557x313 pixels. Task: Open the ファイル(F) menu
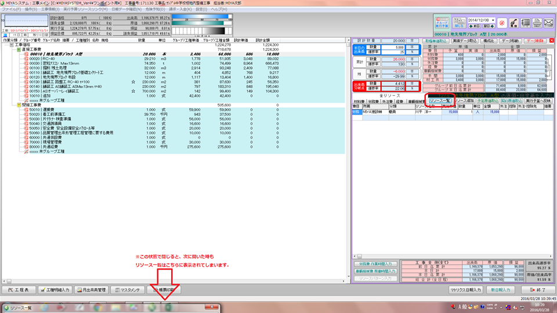click(x=12, y=9)
